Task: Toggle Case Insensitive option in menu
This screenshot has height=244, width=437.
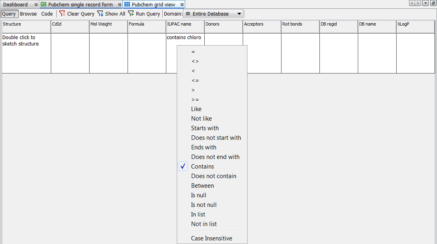Action: coord(212,238)
